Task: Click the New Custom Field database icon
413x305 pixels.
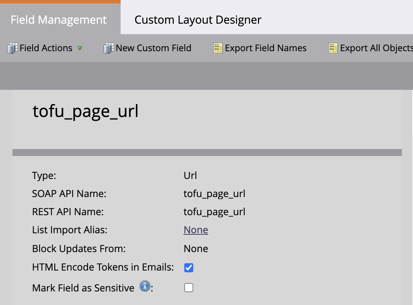Action: point(109,48)
